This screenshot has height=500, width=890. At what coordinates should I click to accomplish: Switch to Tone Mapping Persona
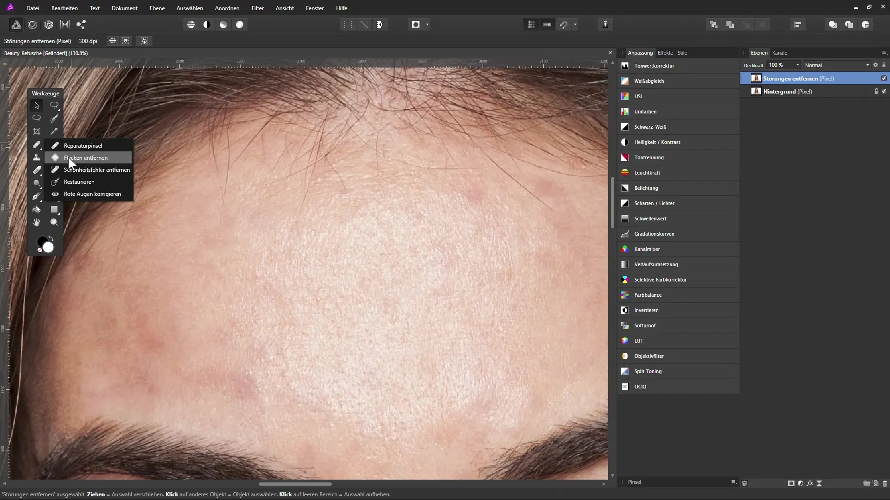pos(65,25)
